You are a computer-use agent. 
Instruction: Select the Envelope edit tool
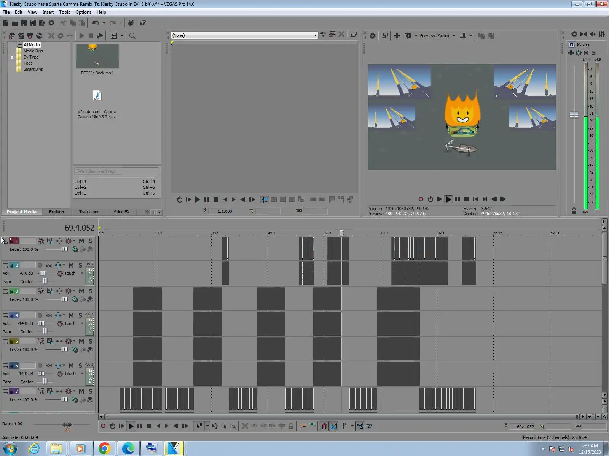215,426
